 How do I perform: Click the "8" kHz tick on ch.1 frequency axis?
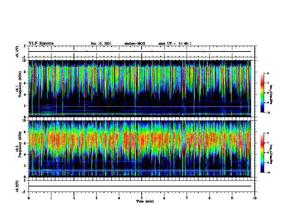pyautogui.click(x=25, y=72)
